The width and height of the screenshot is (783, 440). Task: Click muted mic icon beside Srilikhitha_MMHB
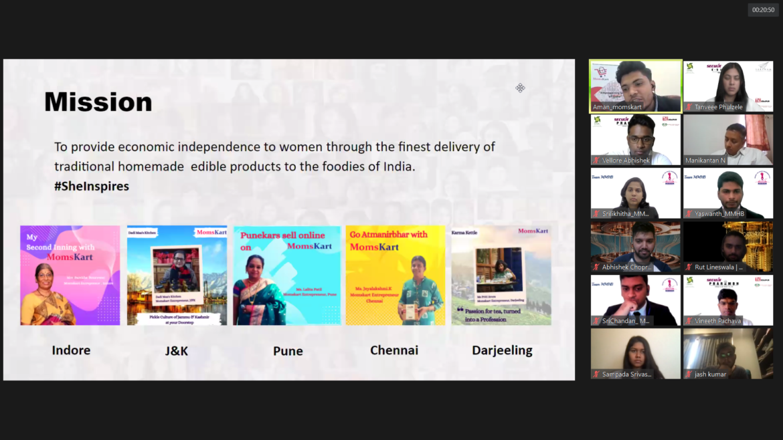[596, 214]
